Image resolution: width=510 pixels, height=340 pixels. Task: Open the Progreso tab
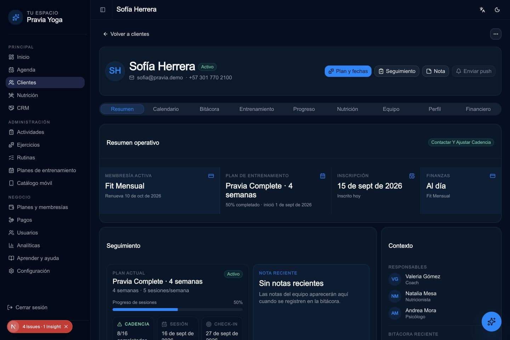pyautogui.click(x=304, y=109)
